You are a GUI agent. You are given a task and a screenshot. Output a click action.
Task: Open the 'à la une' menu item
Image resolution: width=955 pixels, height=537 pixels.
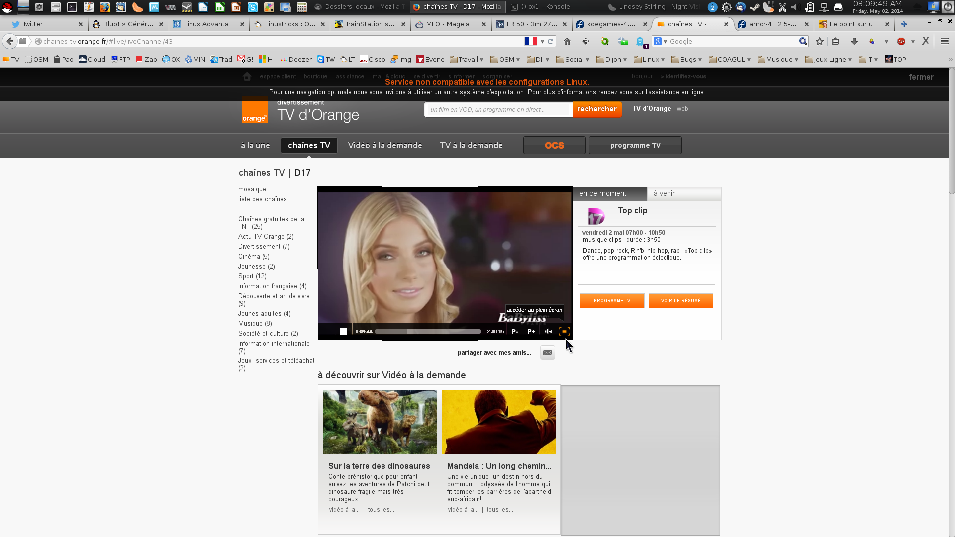pyautogui.click(x=255, y=146)
